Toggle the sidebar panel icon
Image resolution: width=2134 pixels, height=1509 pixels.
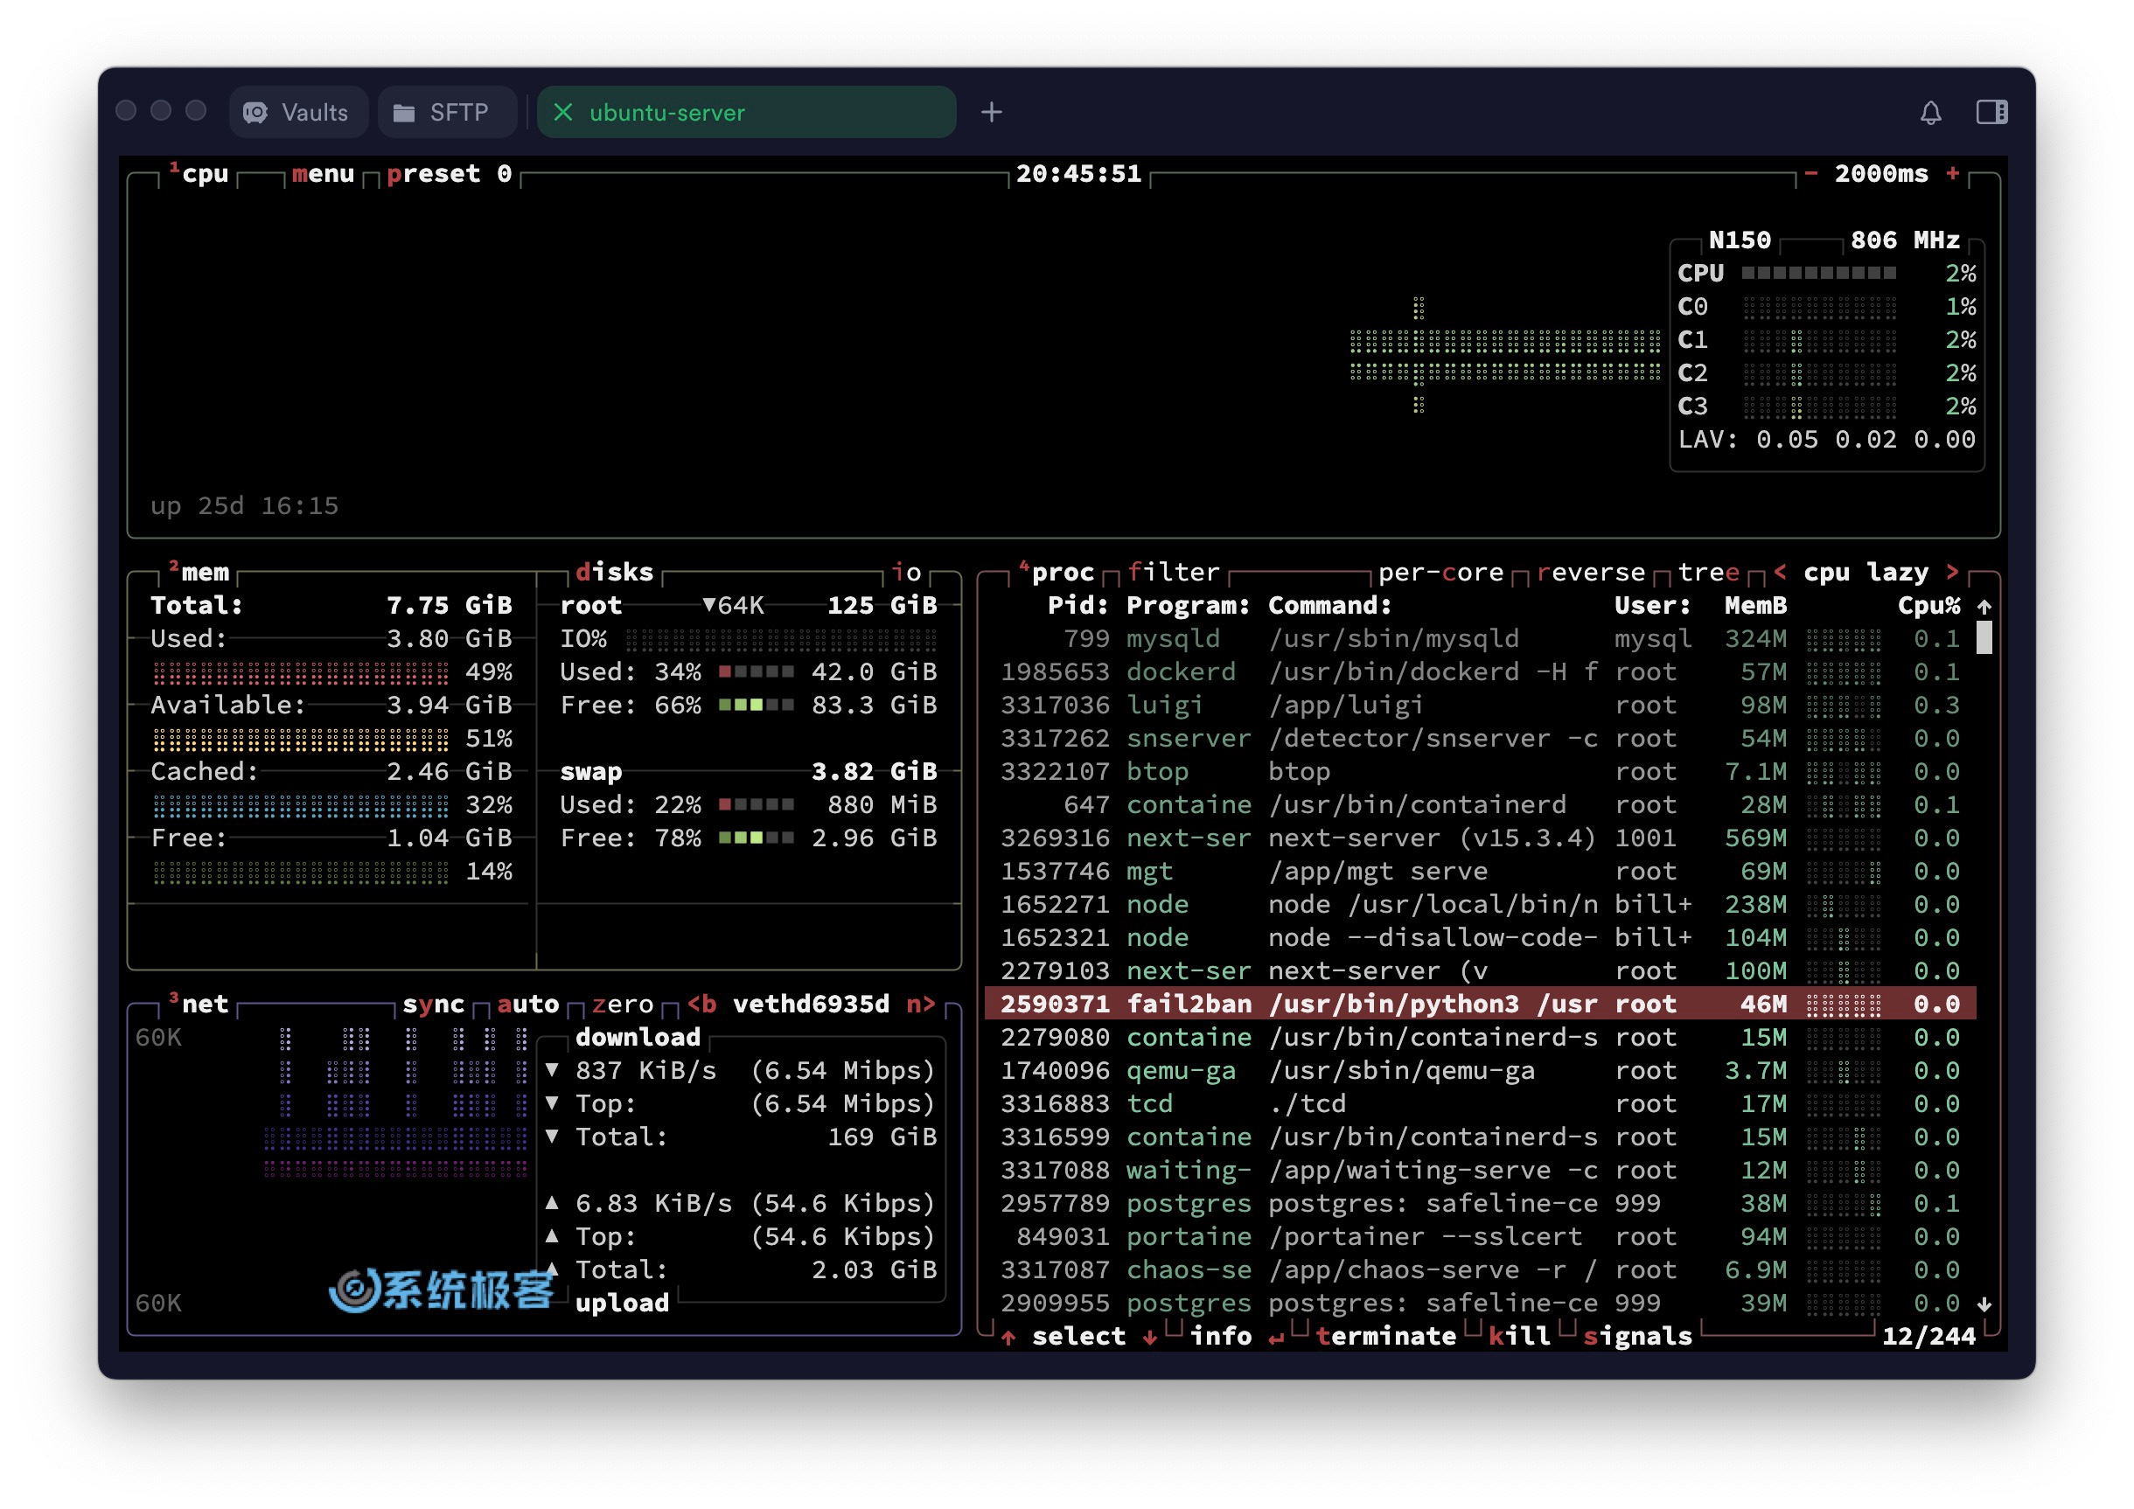(1991, 113)
